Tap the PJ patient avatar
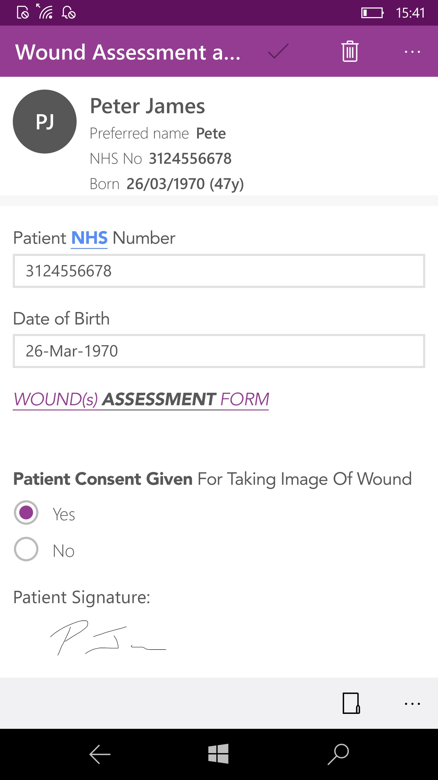 [45, 122]
